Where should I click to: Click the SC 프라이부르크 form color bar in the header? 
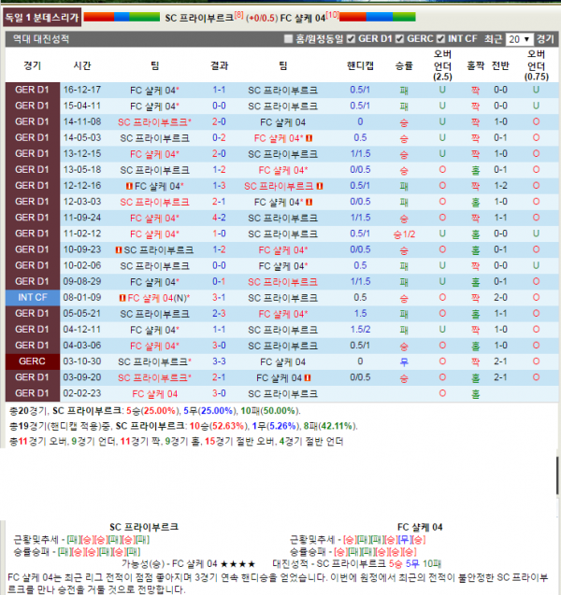tap(122, 17)
